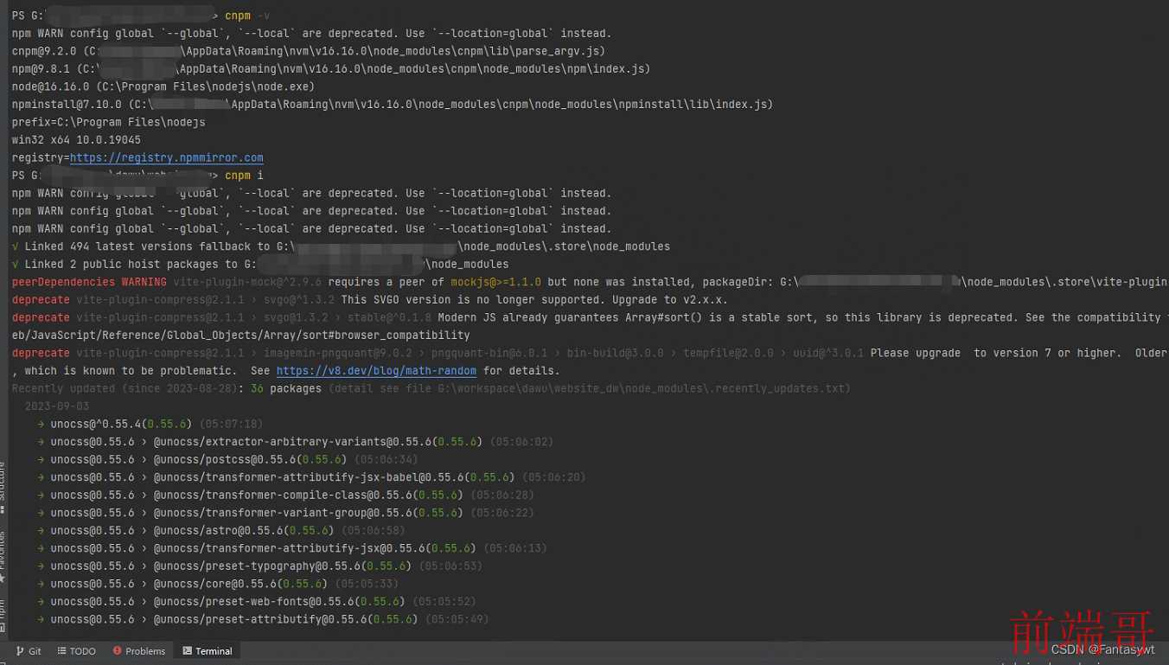Click the '@unocss/preset-web-fonts' row
The width and height of the screenshot is (1169, 665).
pos(257,601)
